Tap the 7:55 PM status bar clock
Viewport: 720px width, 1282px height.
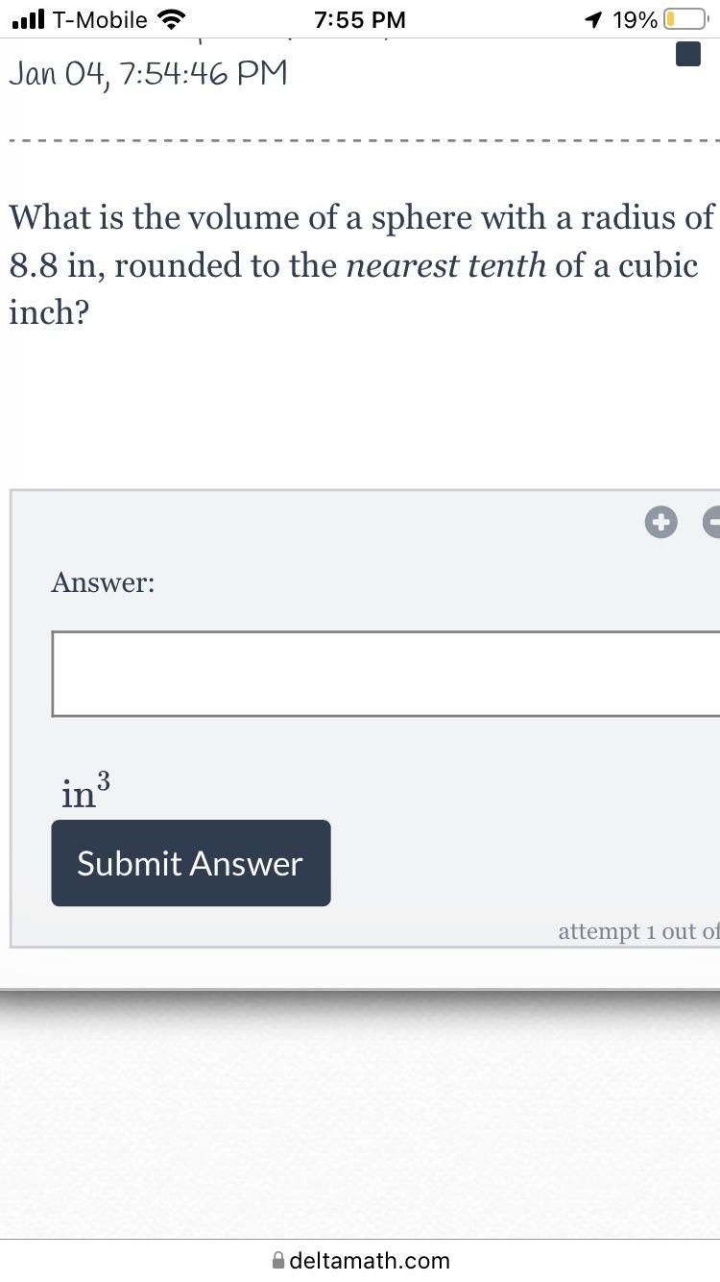360,20
